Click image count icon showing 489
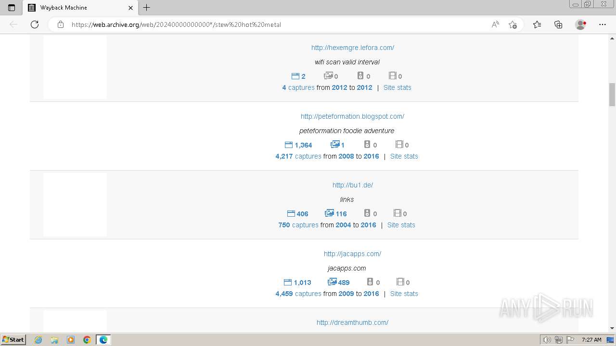 tap(332, 282)
